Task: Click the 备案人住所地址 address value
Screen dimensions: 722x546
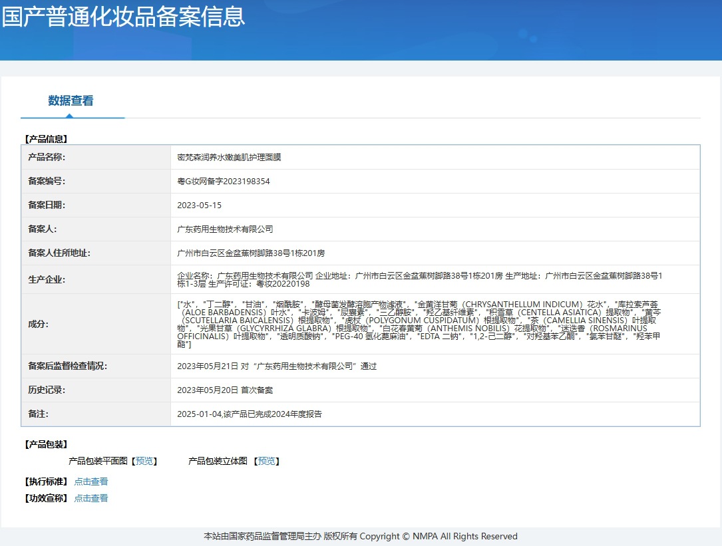Action: 251,253
